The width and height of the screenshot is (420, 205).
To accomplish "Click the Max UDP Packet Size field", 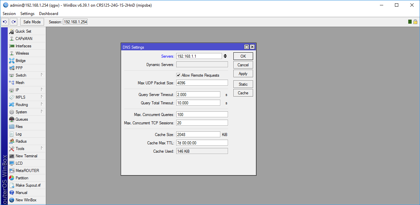I will click(202, 83).
